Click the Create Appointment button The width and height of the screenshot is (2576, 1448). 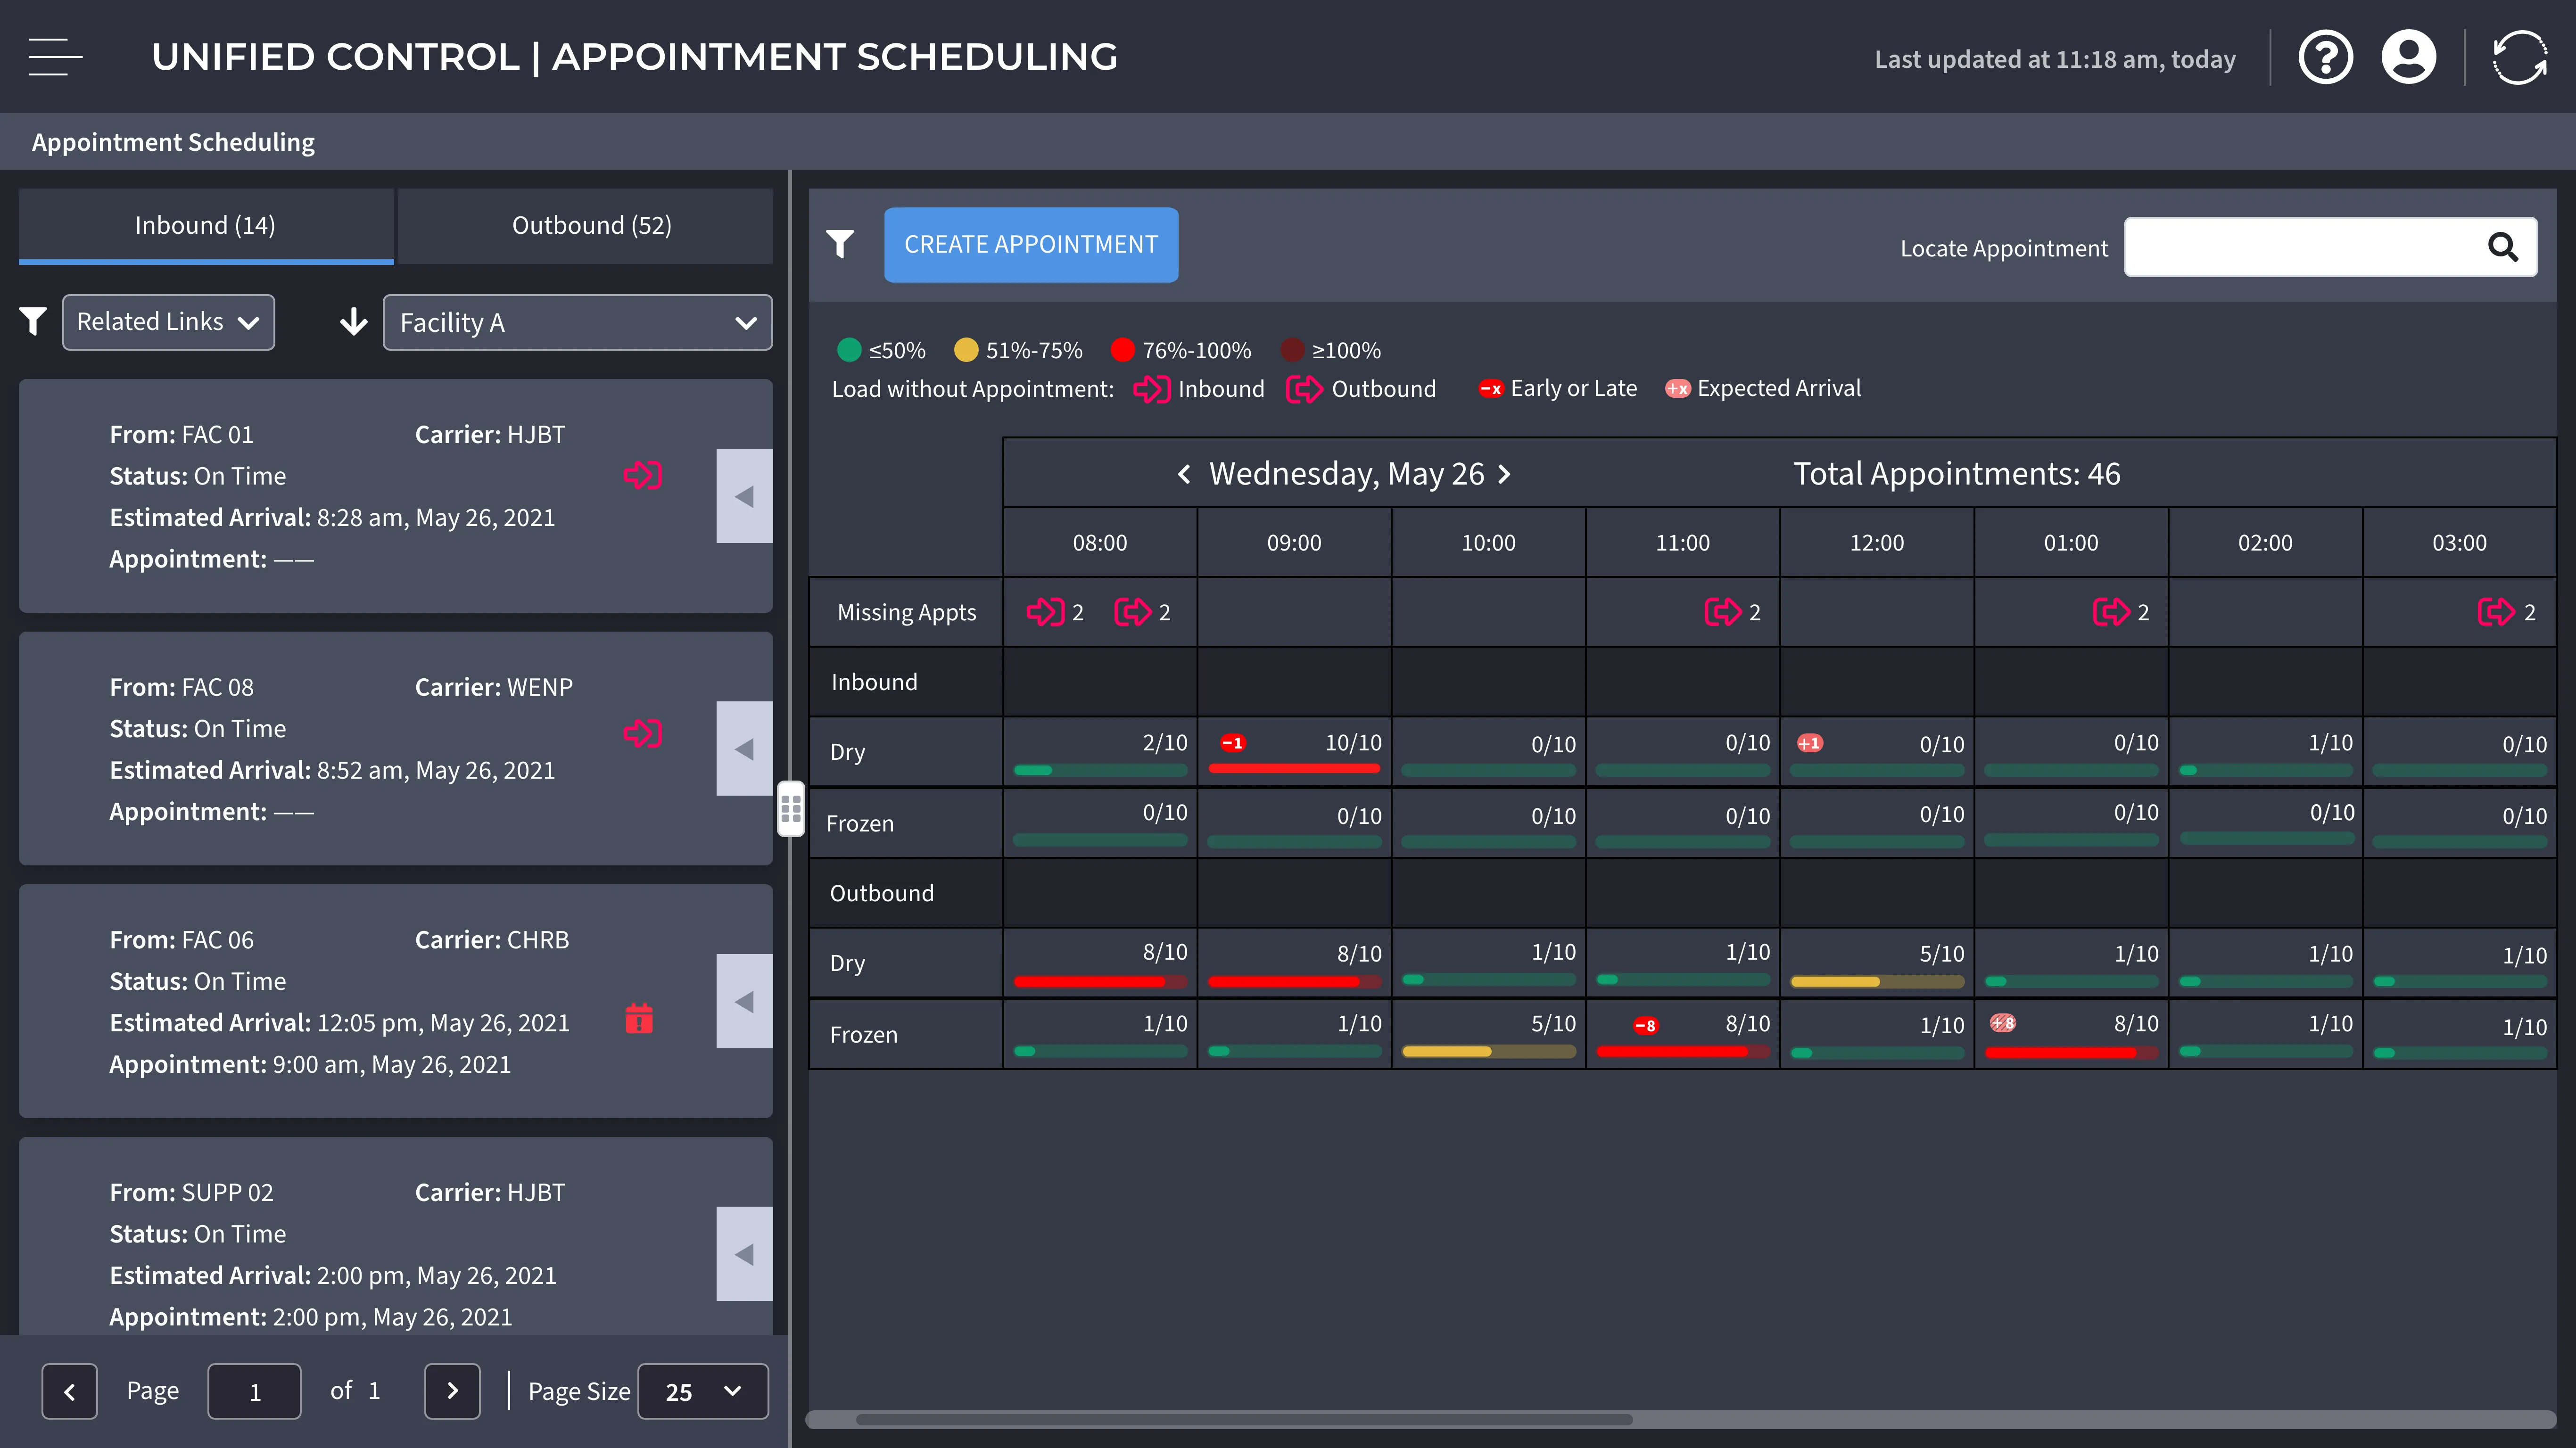click(x=1030, y=245)
